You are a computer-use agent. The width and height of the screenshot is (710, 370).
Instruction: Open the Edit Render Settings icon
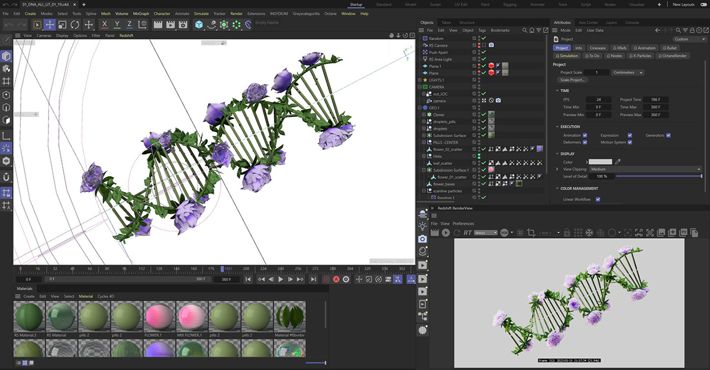coord(183,25)
